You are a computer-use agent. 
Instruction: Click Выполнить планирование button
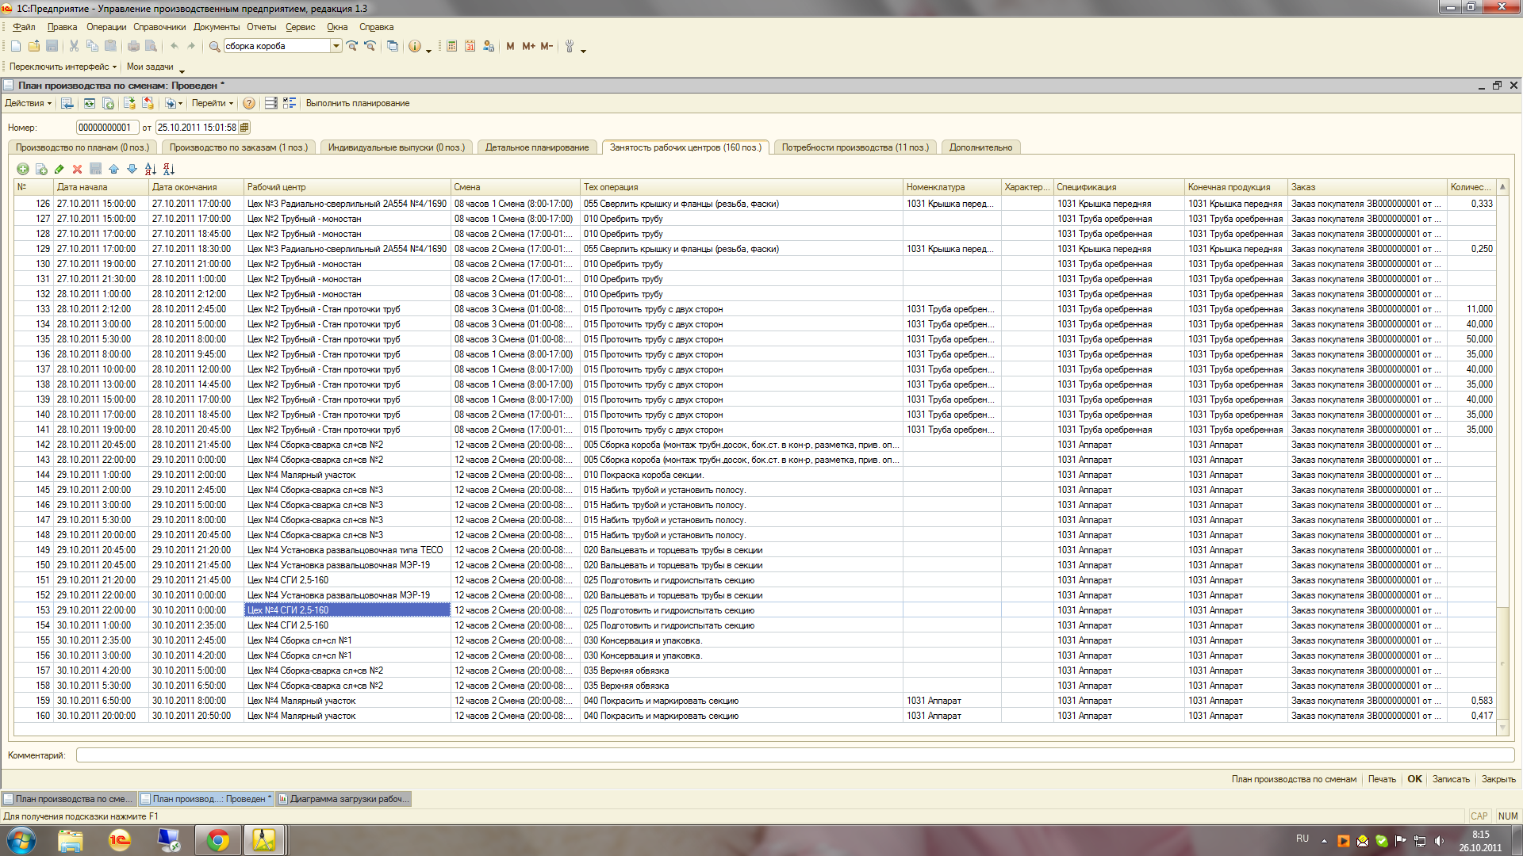(x=358, y=103)
